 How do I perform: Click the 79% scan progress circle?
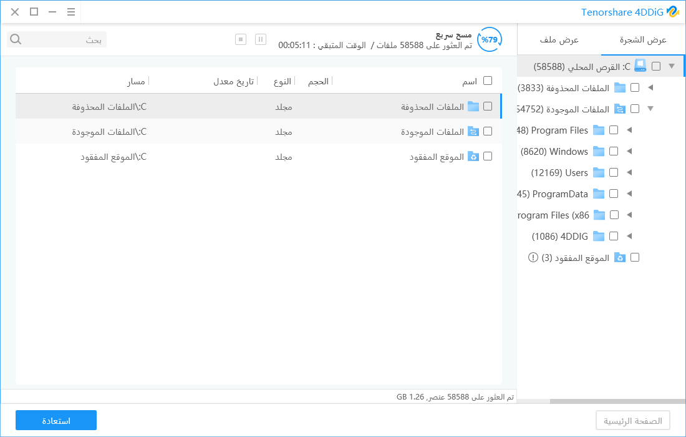[x=490, y=39]
